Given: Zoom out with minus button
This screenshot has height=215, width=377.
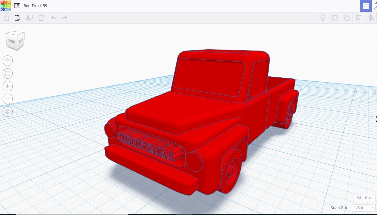Looking at the screenshot, I should (8, 99).
